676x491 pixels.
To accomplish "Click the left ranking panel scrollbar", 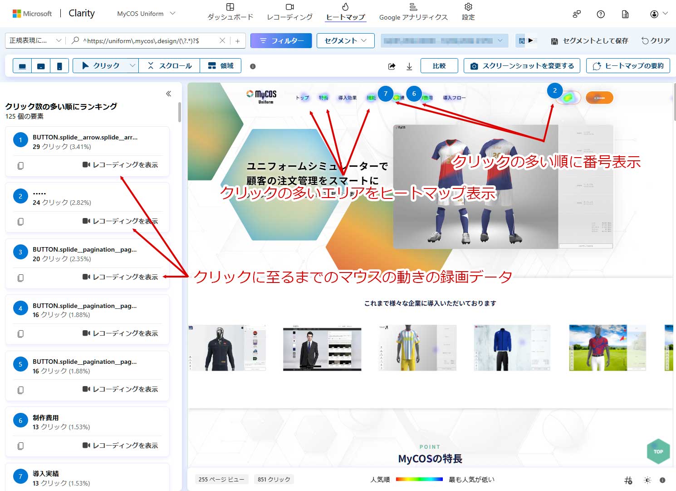I will pyautogui.click(x=180, y=112).
